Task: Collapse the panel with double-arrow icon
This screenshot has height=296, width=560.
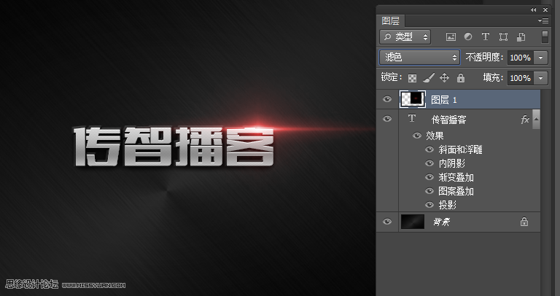Action: (x=534, y=10)
